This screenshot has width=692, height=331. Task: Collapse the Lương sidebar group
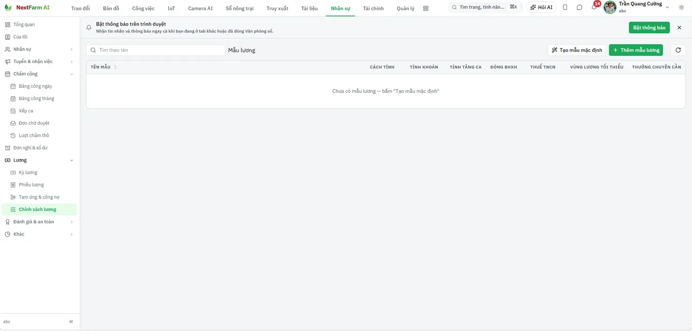click(40, 160)
